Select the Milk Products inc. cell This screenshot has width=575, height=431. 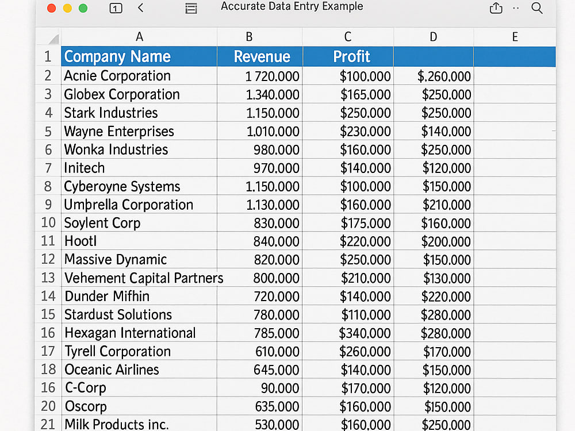tap(139, 424)
